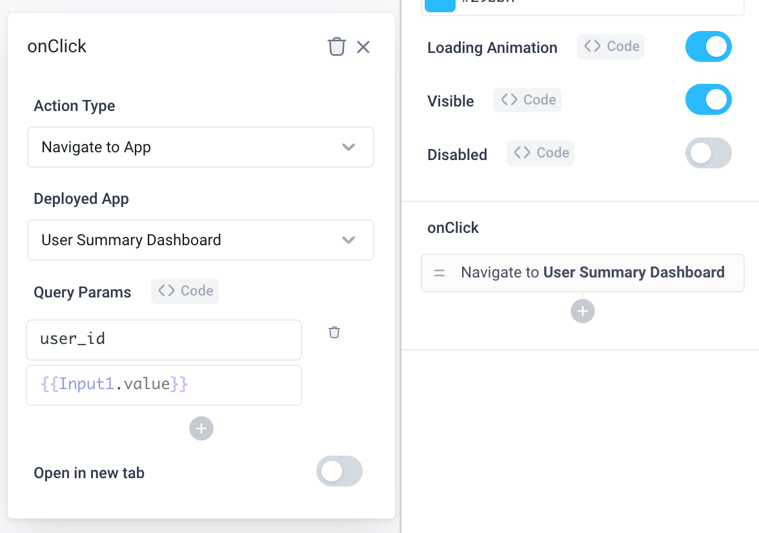This screenshot has width=759, height=533.
Task: Change Deployed App from User Summary Dashboard
Action: 201,240
